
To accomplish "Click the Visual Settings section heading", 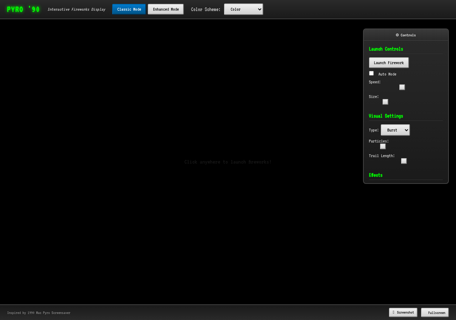I will click(386, 116).
